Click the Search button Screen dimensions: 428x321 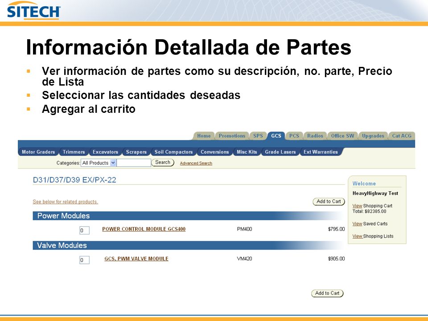click(x=163, y=162)
